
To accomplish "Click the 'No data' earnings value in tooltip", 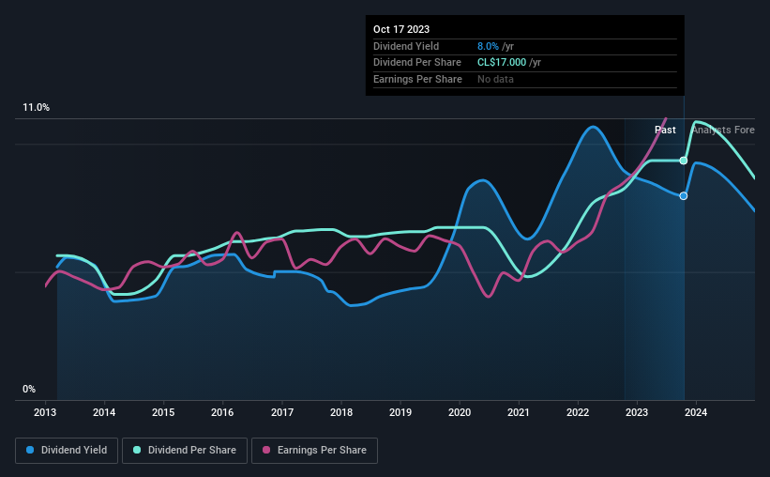I will [x=495, y=79].
